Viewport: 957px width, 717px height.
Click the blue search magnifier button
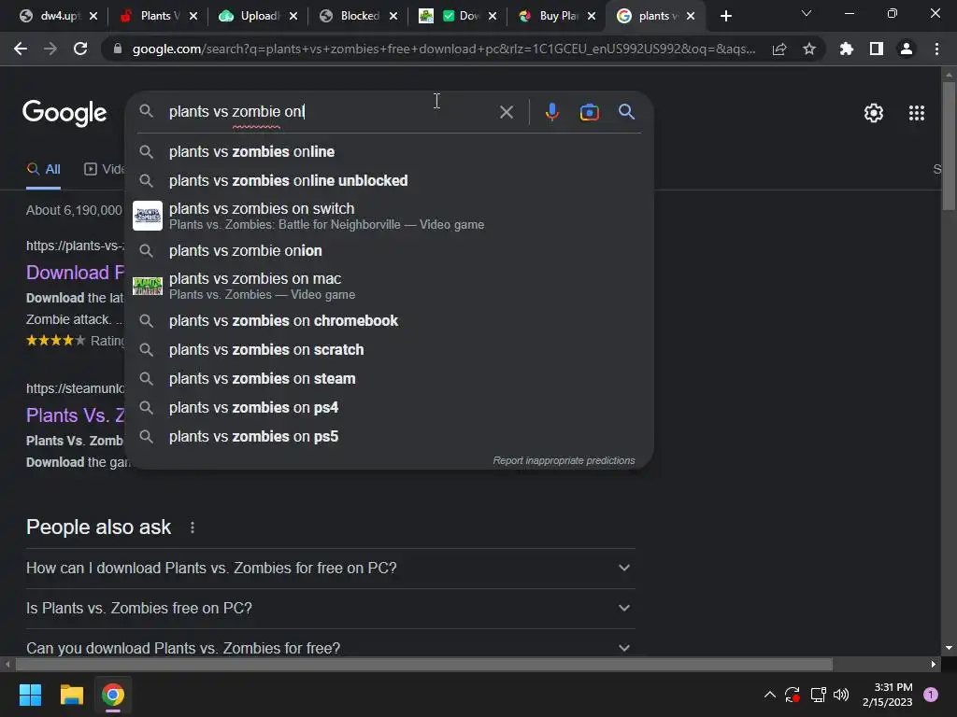point(626,112)
